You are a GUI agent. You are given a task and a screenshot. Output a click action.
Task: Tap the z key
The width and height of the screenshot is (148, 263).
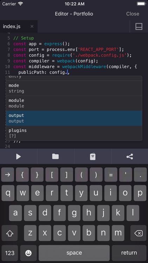coord(31,233)
